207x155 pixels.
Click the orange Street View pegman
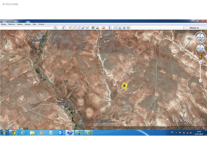pyautogui.click(x=200, y=56)
